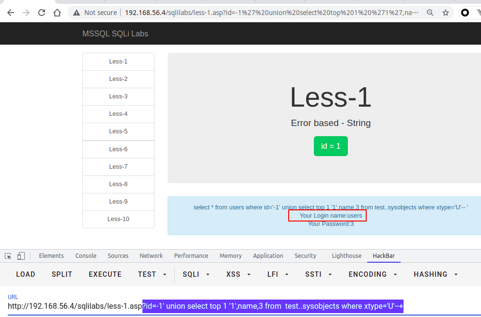Switch to the Performance DevTools tab

click(x=191, y=256)
